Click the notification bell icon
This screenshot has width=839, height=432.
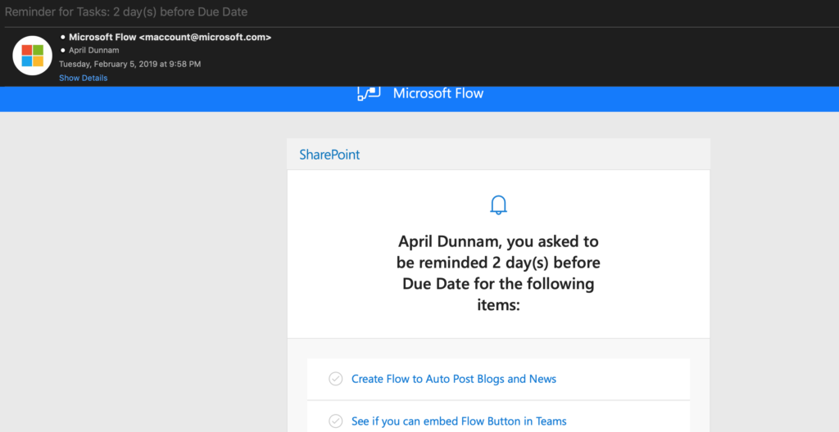click(498, 205)
